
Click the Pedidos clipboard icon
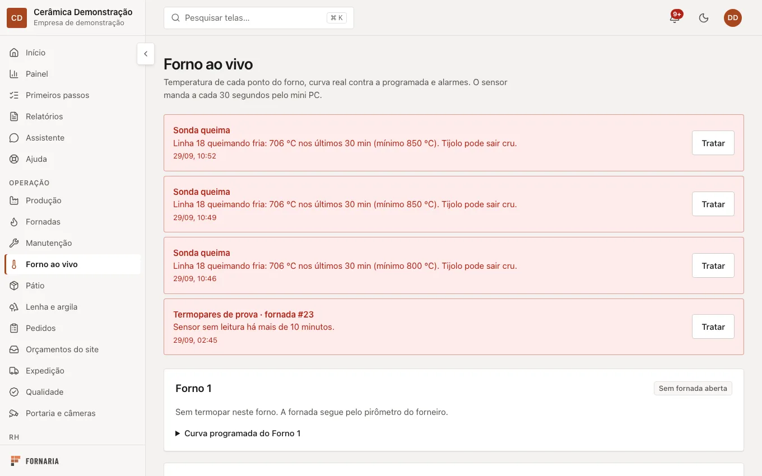point(15,328)
